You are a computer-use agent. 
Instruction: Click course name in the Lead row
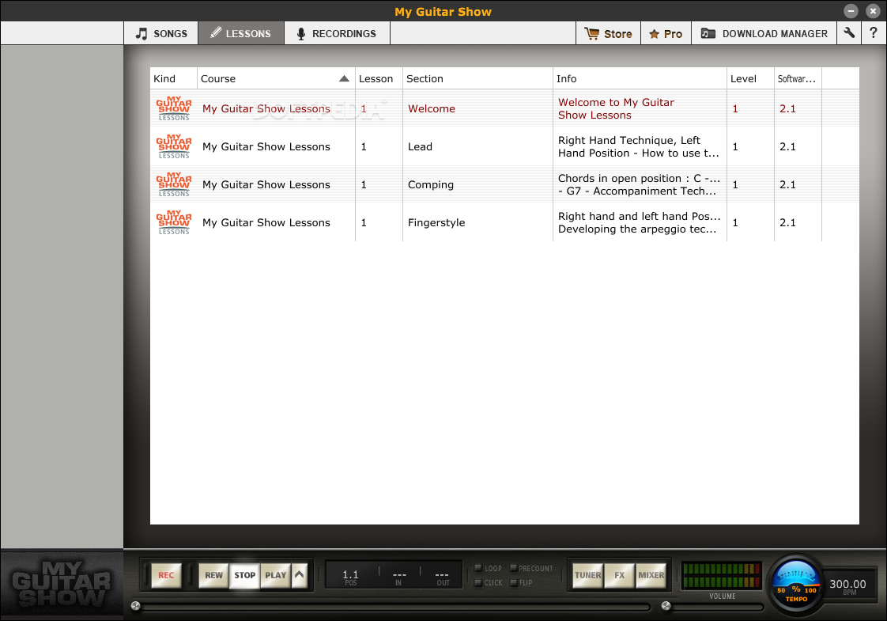point(266,146)
